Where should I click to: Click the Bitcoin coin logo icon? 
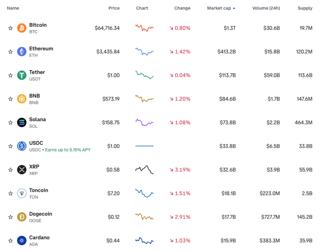22,28
